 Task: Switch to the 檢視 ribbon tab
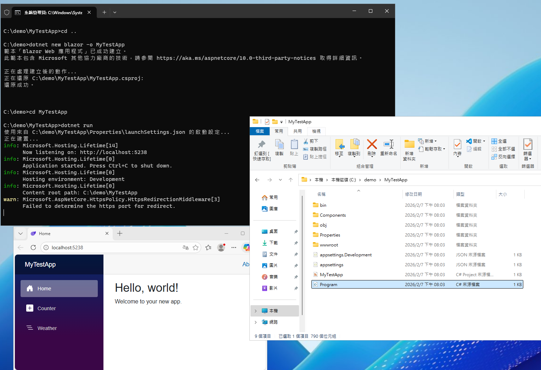[x=316, y=131]
